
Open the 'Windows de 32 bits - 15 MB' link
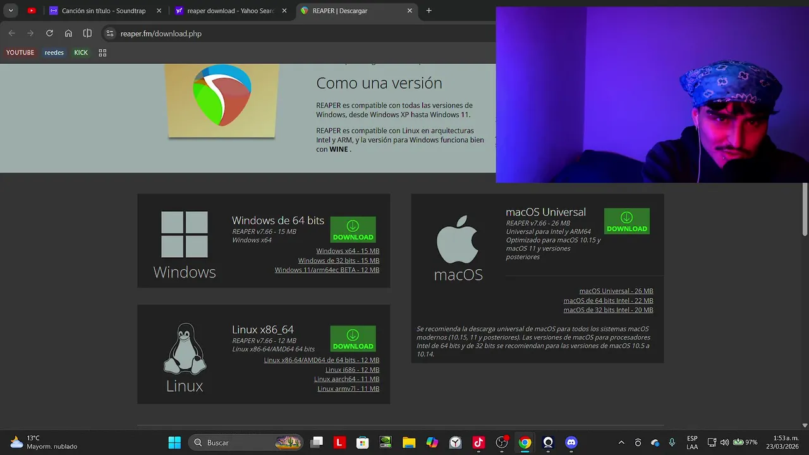click(x=339, y=260)
